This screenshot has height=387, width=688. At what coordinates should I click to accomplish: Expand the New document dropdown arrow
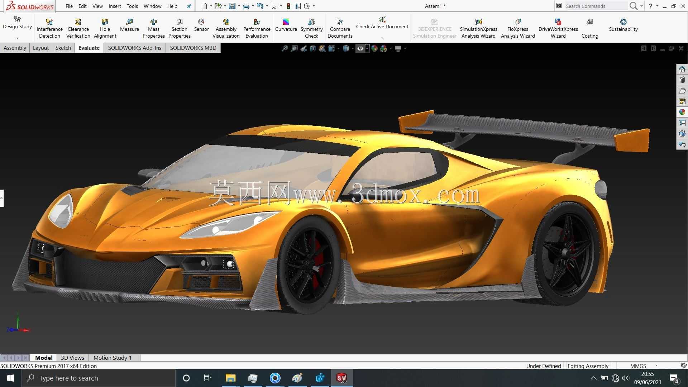(x=211, y=6)
